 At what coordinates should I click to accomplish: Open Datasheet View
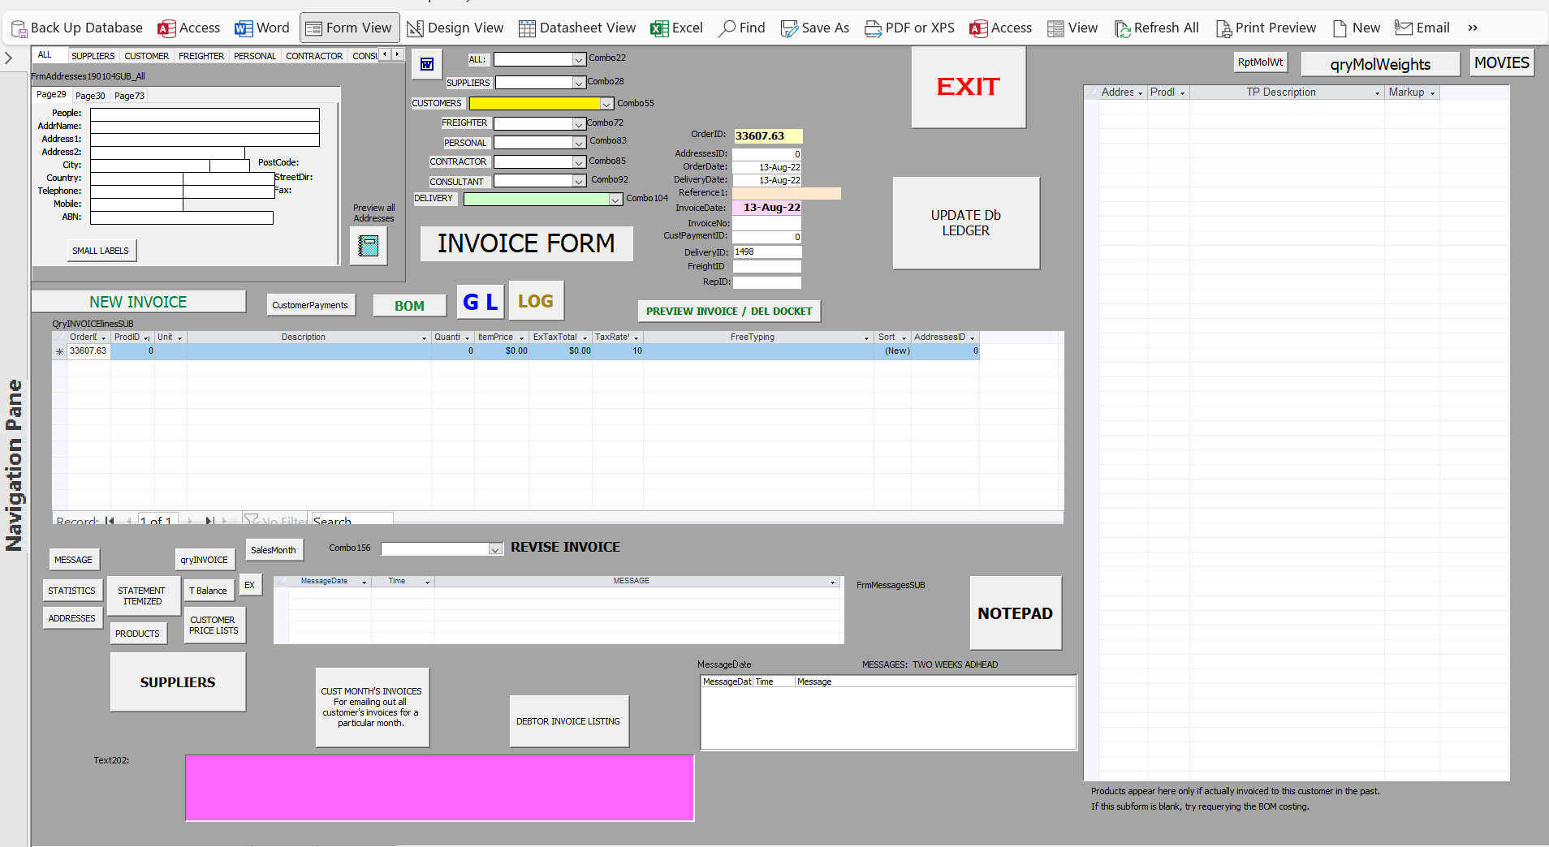pos(577,28)
